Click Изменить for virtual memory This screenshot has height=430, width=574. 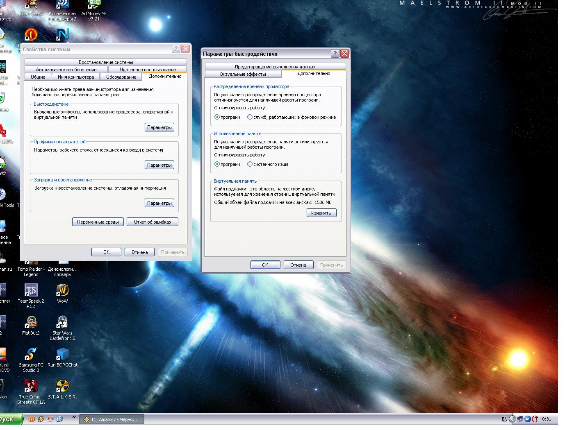[x=321, y=213]
